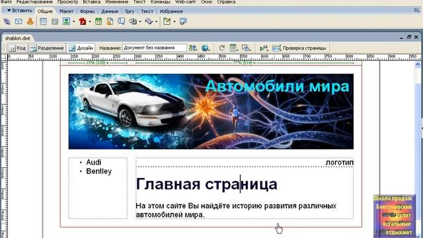Screen dimensions: 423x238
Task: Open the Templates dropdown arrow
Action: pos(174,22)
